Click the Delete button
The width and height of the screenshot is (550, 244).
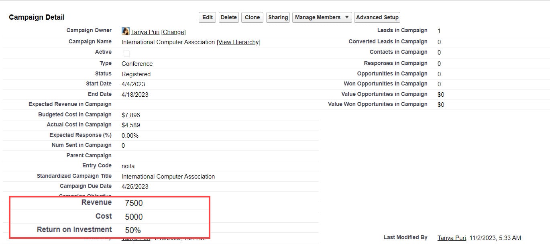pos(228,17)
